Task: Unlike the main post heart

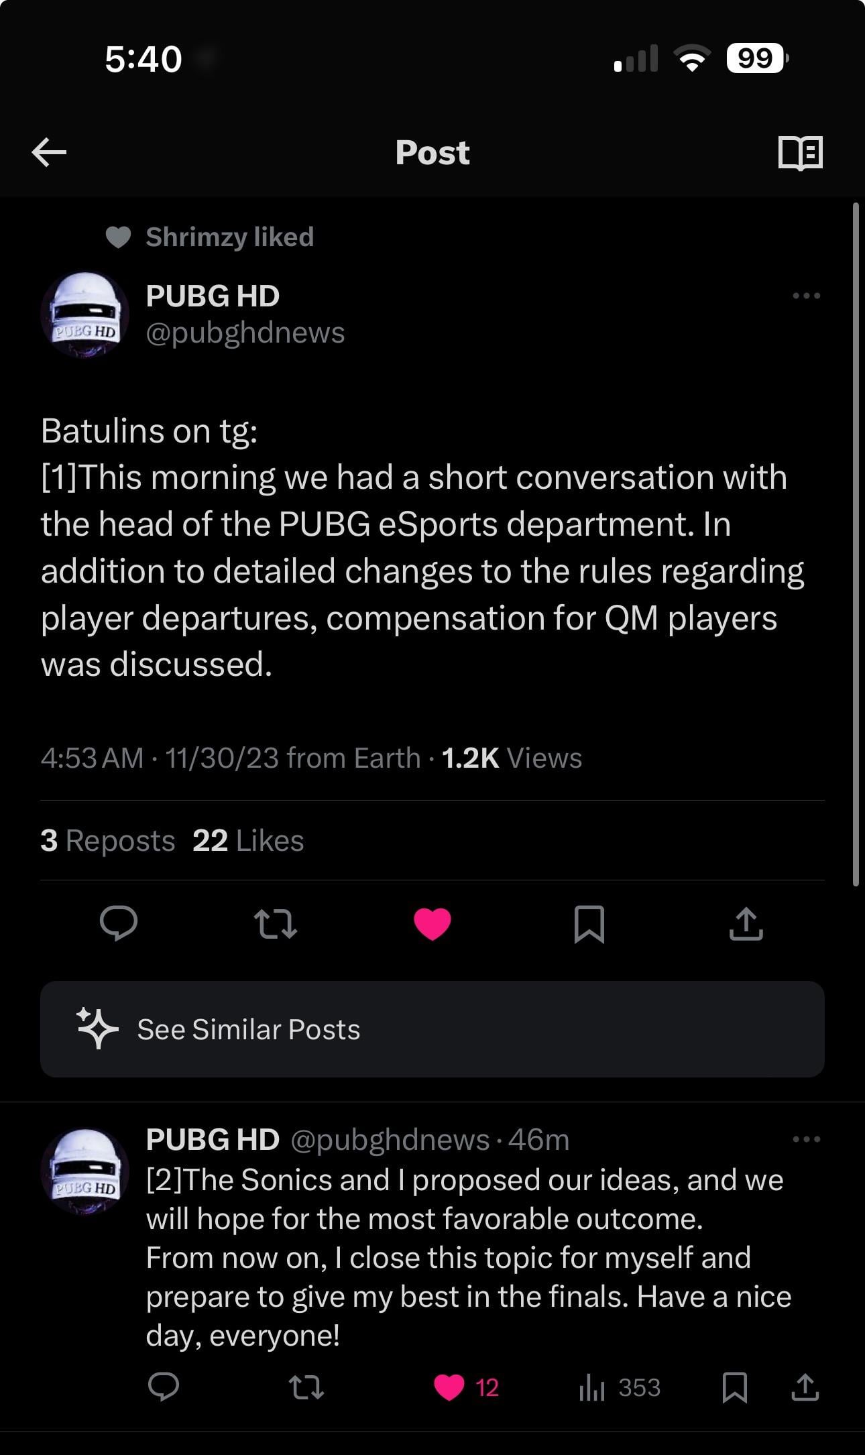Action: pos(432,923)
